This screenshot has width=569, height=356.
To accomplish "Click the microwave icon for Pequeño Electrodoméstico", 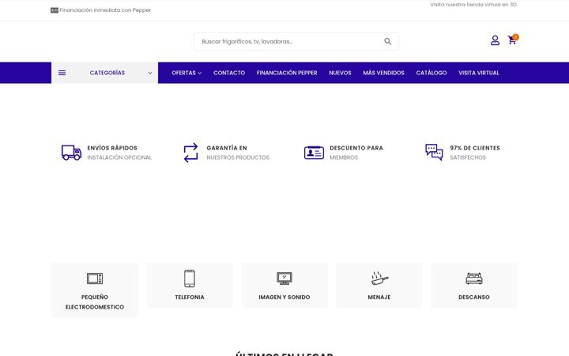I will click(x=95, y=278).
